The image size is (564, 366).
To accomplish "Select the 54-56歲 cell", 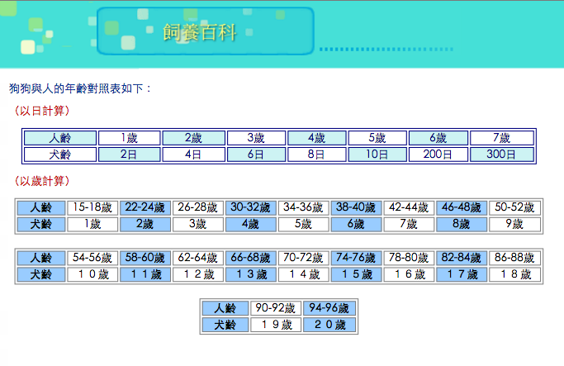I will pyautogui.click(x=93, y=258).
